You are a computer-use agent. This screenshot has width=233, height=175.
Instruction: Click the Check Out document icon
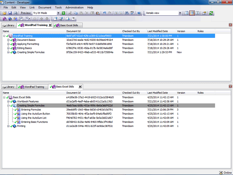68,19
